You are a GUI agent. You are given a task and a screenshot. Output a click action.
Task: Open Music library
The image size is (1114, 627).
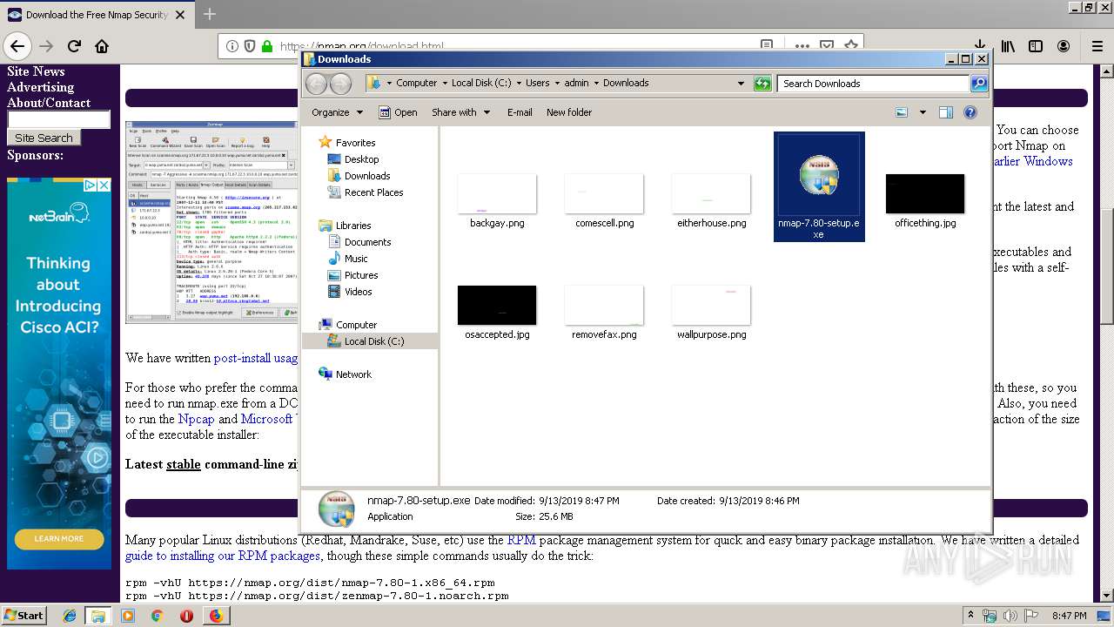(356, 259)
